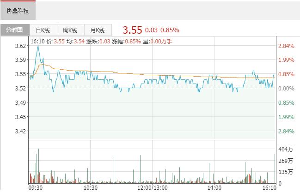Click the 3.59 price axis label
Viewport: 300px width, 192px height.
click(x=20, y=60)
